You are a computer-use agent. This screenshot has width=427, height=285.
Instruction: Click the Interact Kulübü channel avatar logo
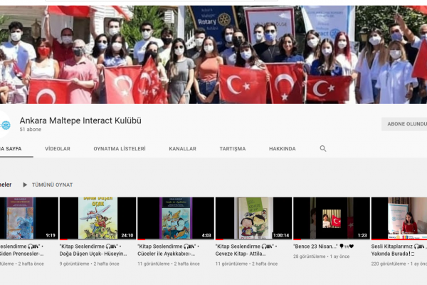[6, 125]
